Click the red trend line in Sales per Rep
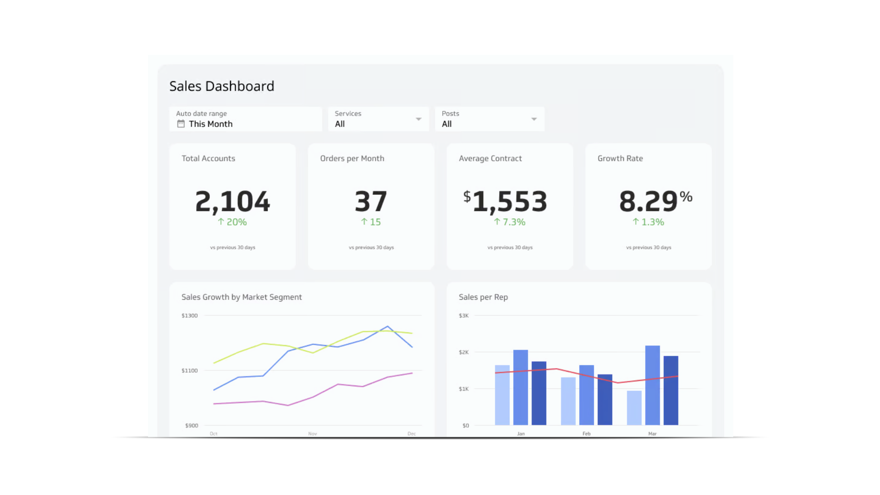880x495 pixels. pyautogui.click(x=556, y=368)
